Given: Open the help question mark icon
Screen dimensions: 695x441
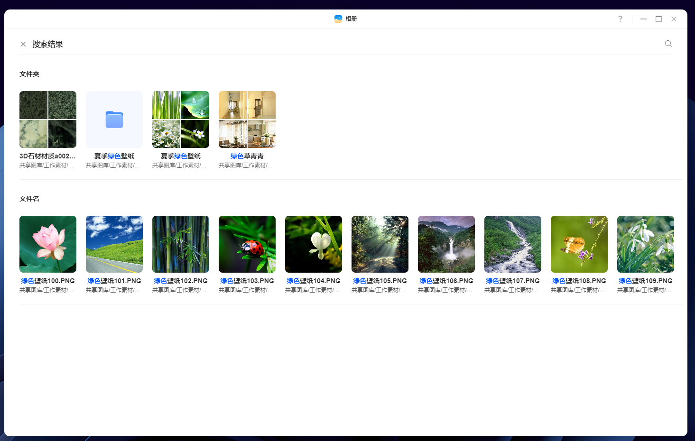Looking at the screenshot, I should (x=620, y=19).
